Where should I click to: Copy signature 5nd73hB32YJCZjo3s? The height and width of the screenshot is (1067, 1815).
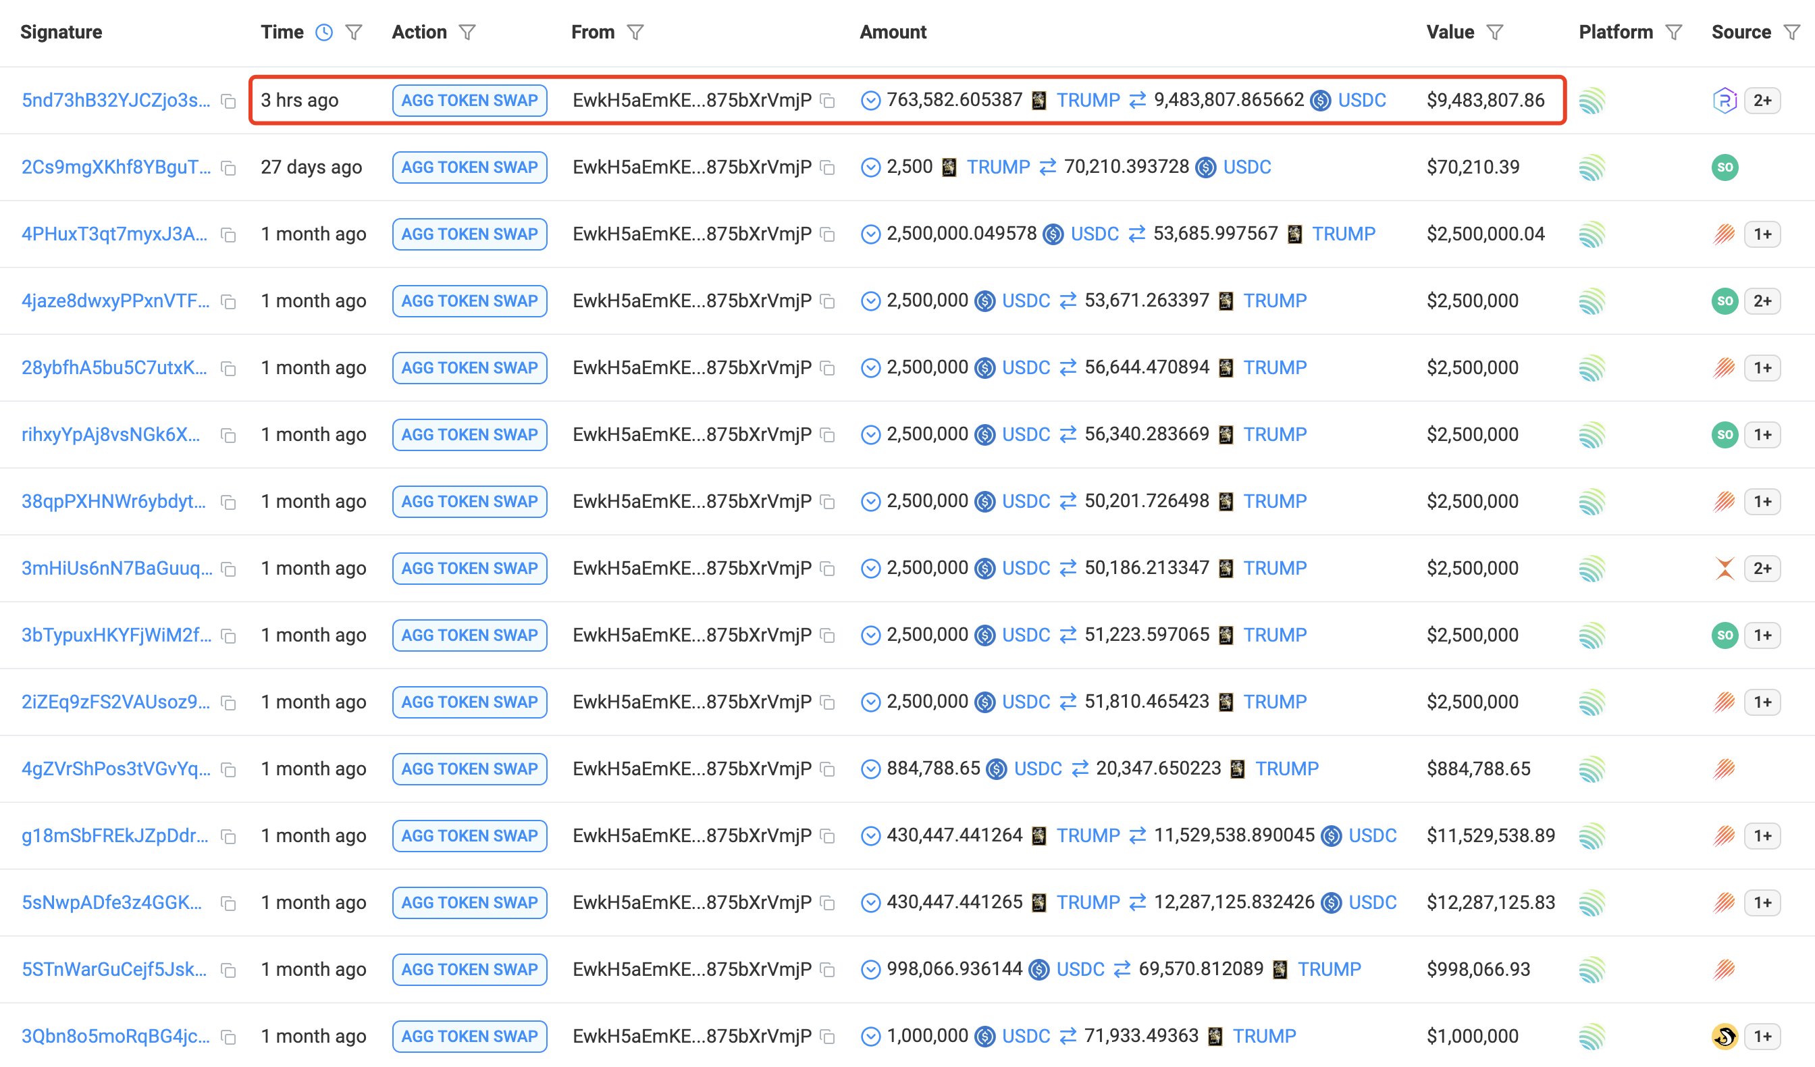coord(228,101)
